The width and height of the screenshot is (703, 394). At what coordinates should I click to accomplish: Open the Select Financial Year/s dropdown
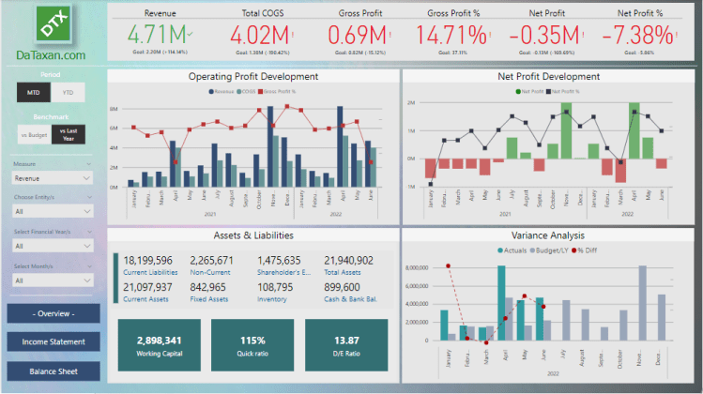pyautogui.click(x=52, y=245)
